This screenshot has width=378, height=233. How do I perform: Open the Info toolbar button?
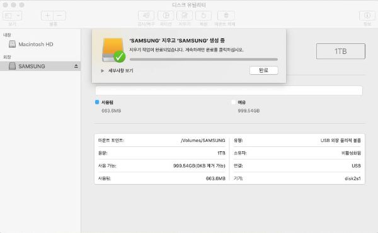click(x=367, y=16)
